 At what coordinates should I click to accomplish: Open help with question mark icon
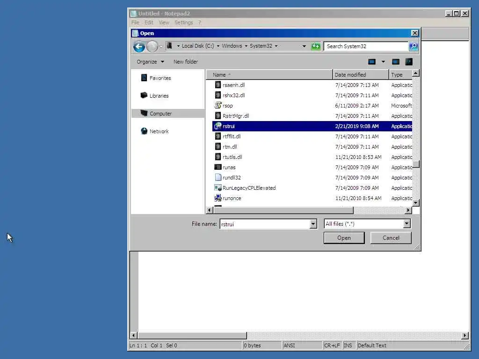(409, 62)
